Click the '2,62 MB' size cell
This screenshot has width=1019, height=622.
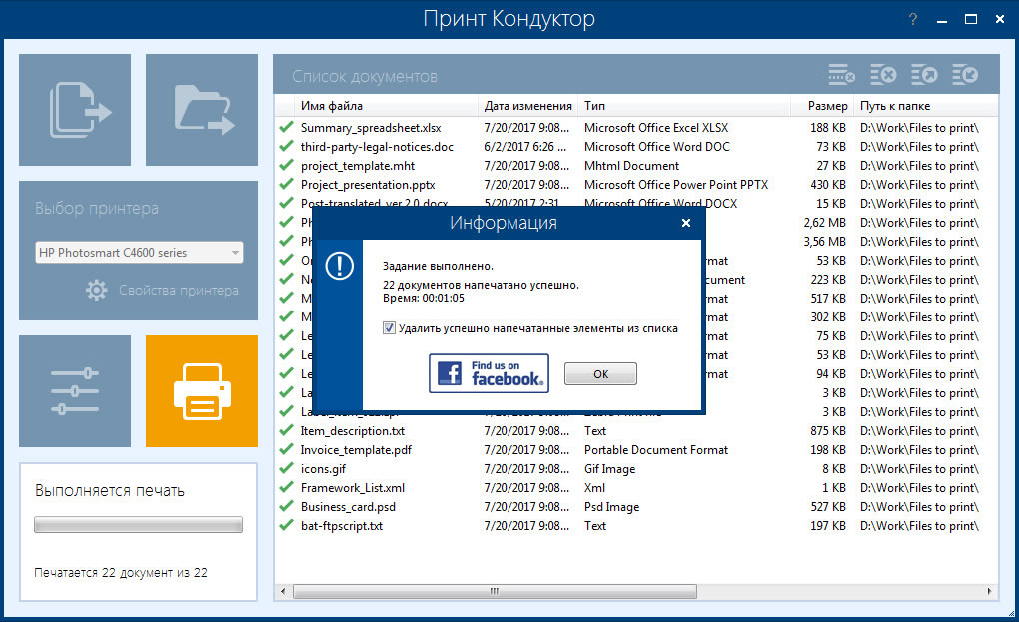[824, 223]
